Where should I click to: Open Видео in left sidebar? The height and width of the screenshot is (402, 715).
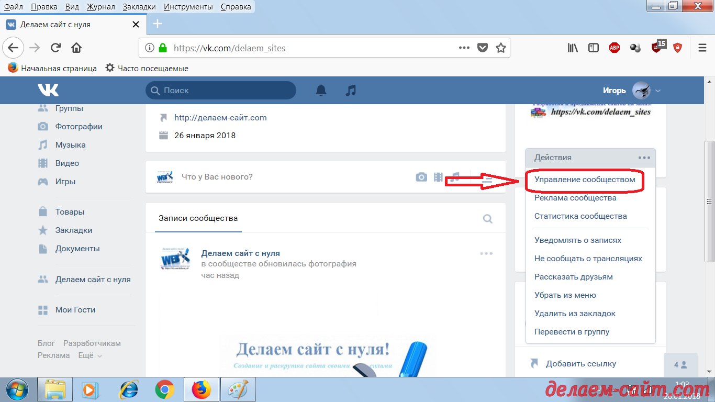coord(67,163)
